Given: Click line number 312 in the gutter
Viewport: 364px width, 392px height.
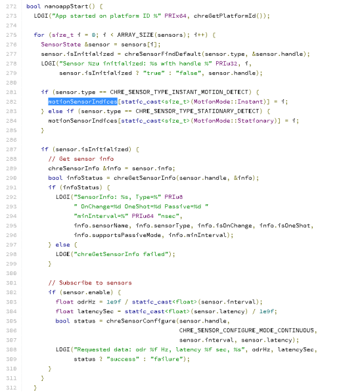Looking at the screenshot, I should pyautogui.click(x=11, y=387).
